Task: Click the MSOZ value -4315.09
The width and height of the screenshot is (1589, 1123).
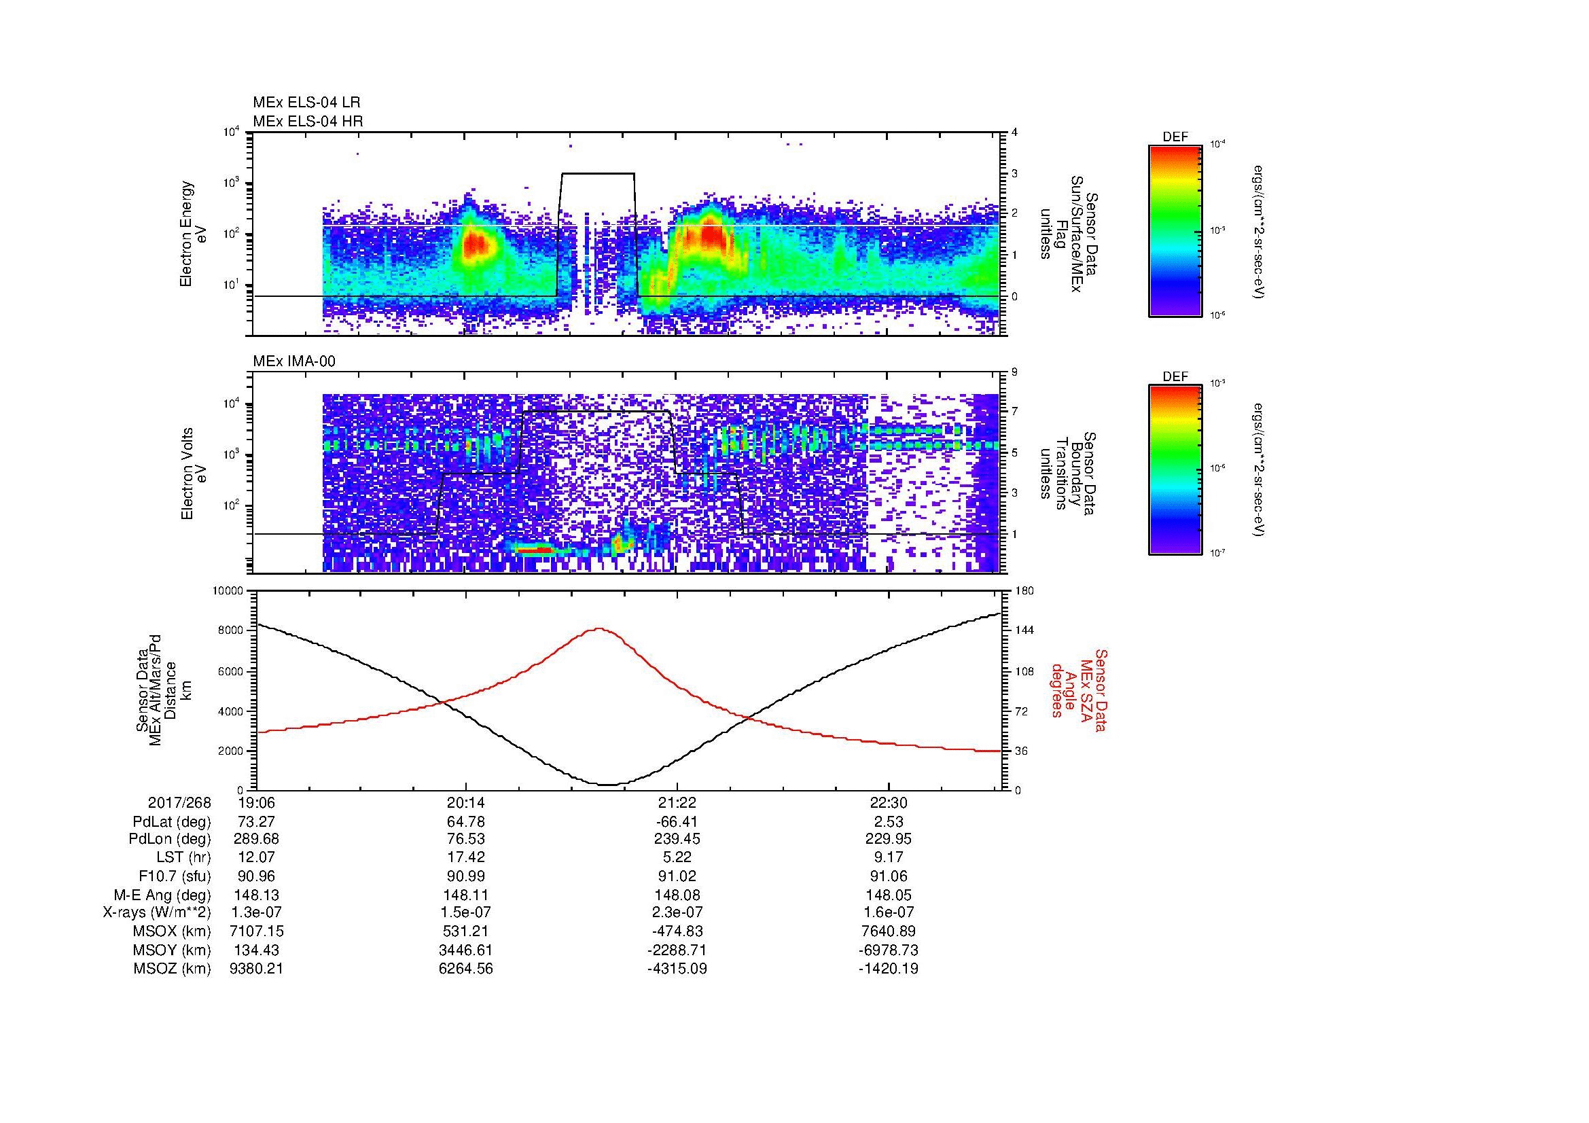Action: [x=677, y=969]
